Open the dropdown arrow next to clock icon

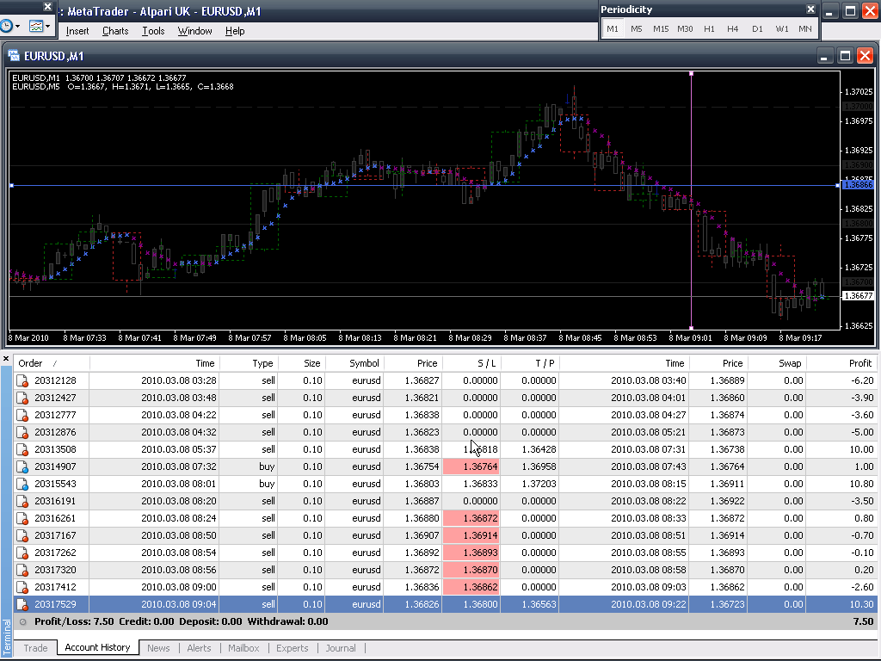[x=19, y=27]
